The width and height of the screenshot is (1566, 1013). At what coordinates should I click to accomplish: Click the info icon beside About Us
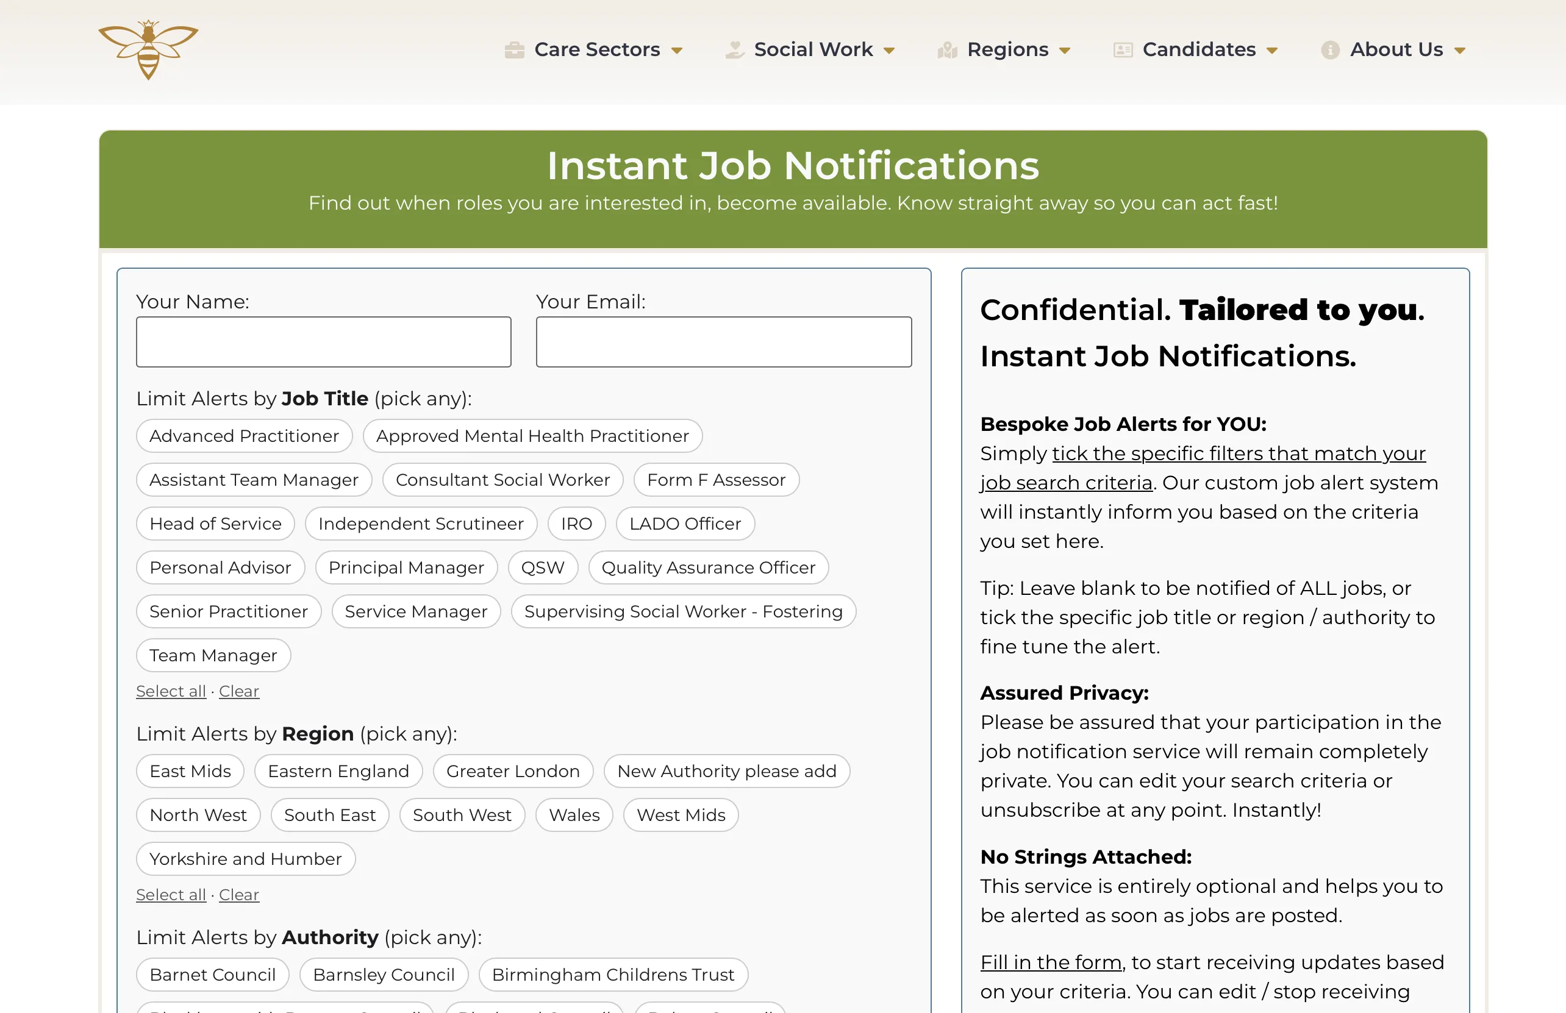1330,50
